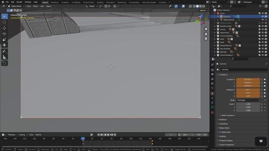
Task: Open the Scene properties tab icon
Action: [212, 83]
